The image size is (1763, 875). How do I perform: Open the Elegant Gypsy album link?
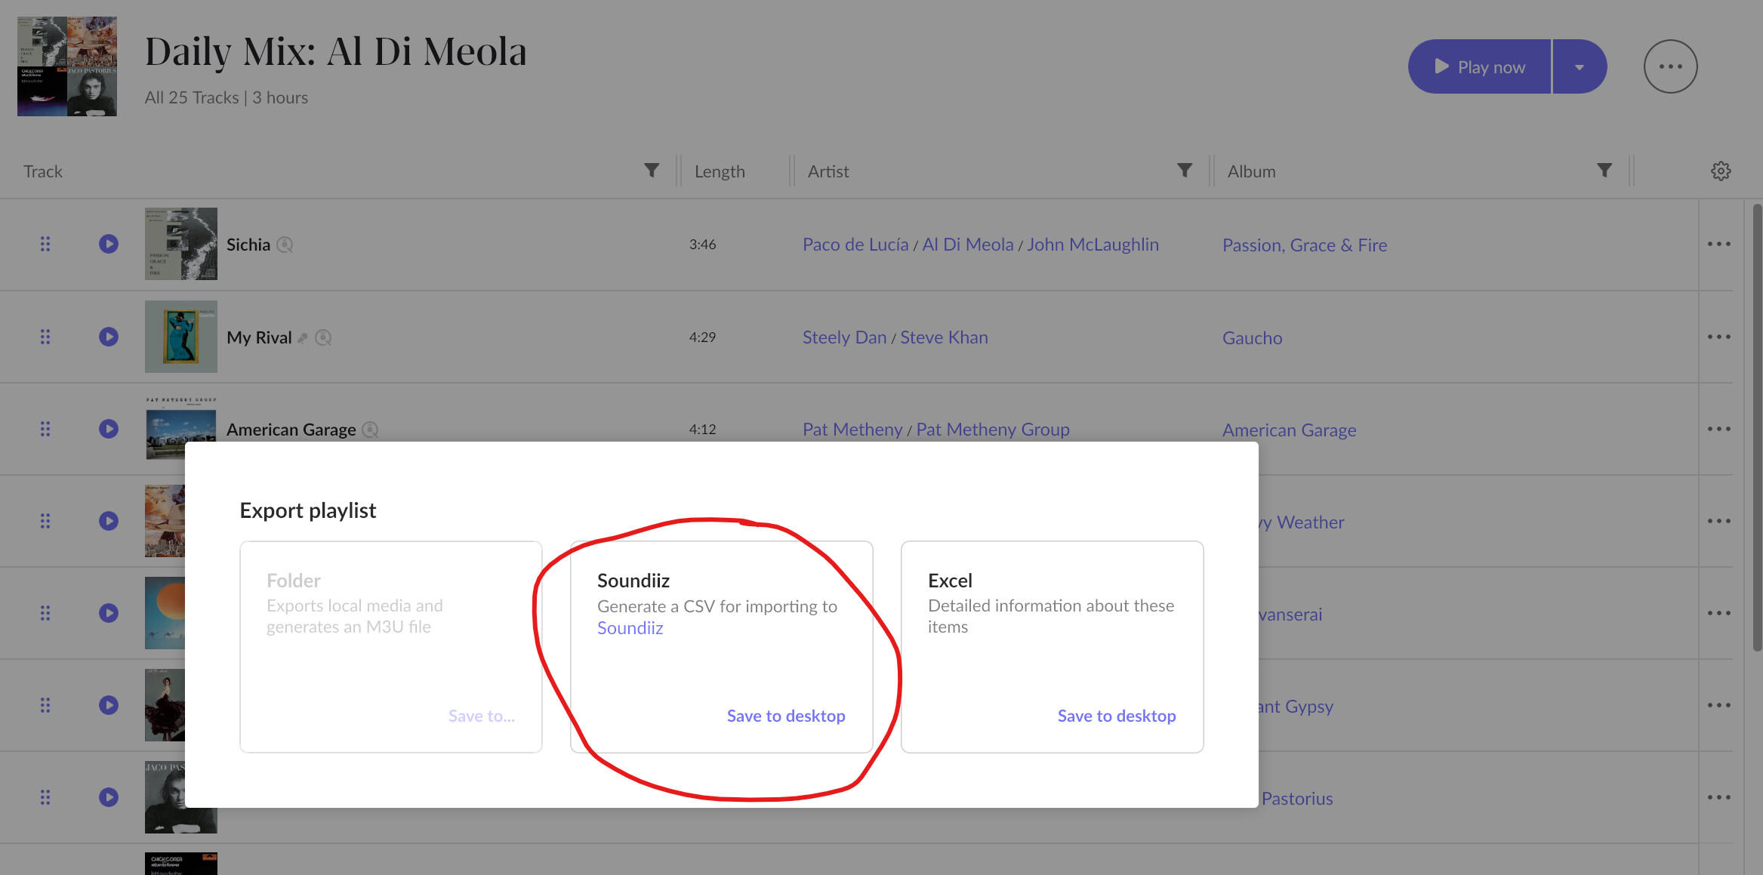pos(1296,707)
